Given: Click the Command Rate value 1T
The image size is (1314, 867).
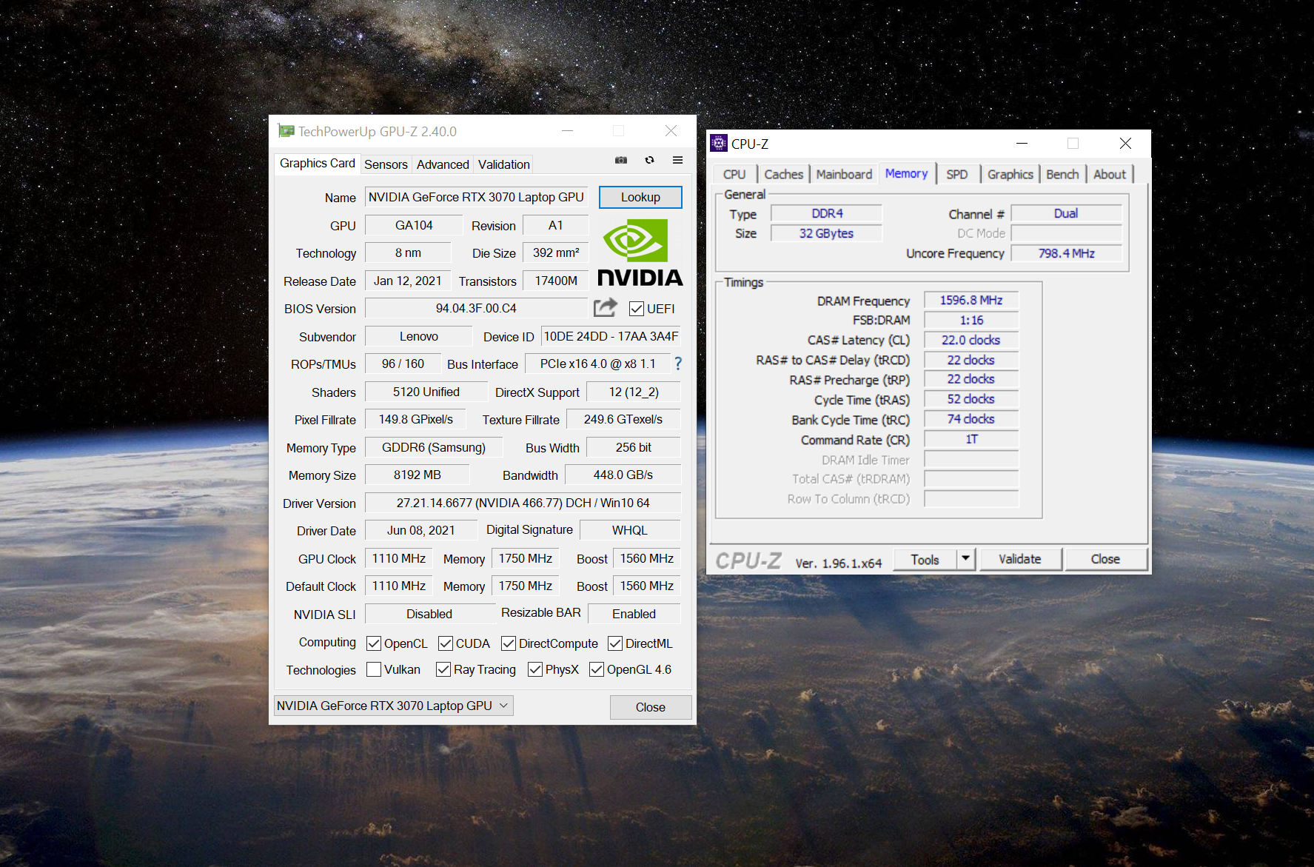Looking at the screenshot, I should point(971,439).
